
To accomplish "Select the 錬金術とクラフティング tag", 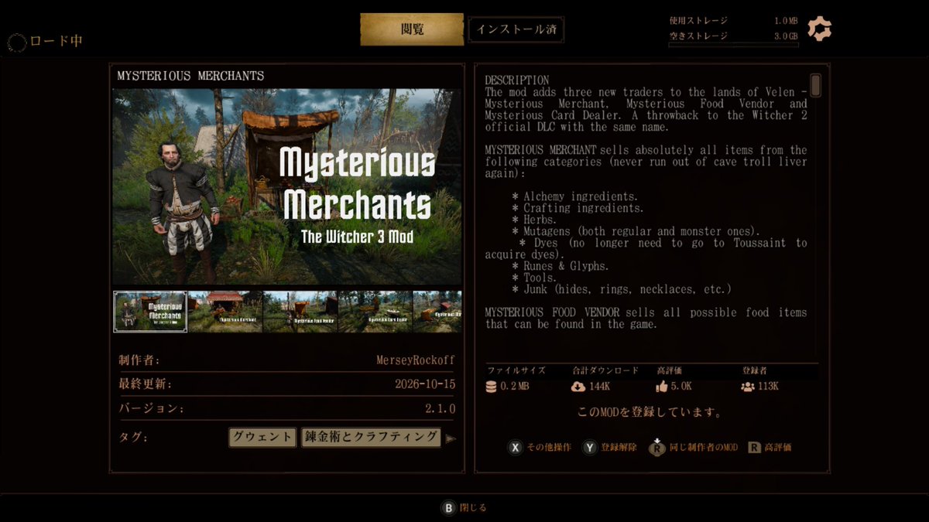I will click(x=371, y=437).
